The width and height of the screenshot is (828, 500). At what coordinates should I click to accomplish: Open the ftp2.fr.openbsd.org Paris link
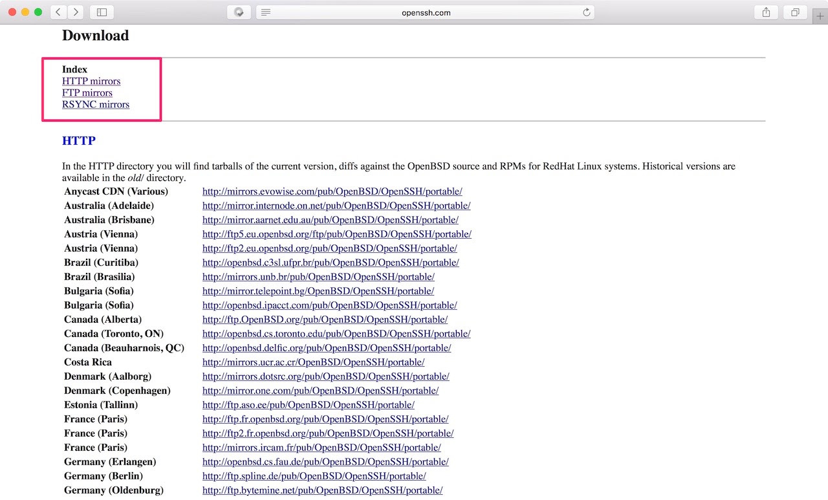click(328, 433)
